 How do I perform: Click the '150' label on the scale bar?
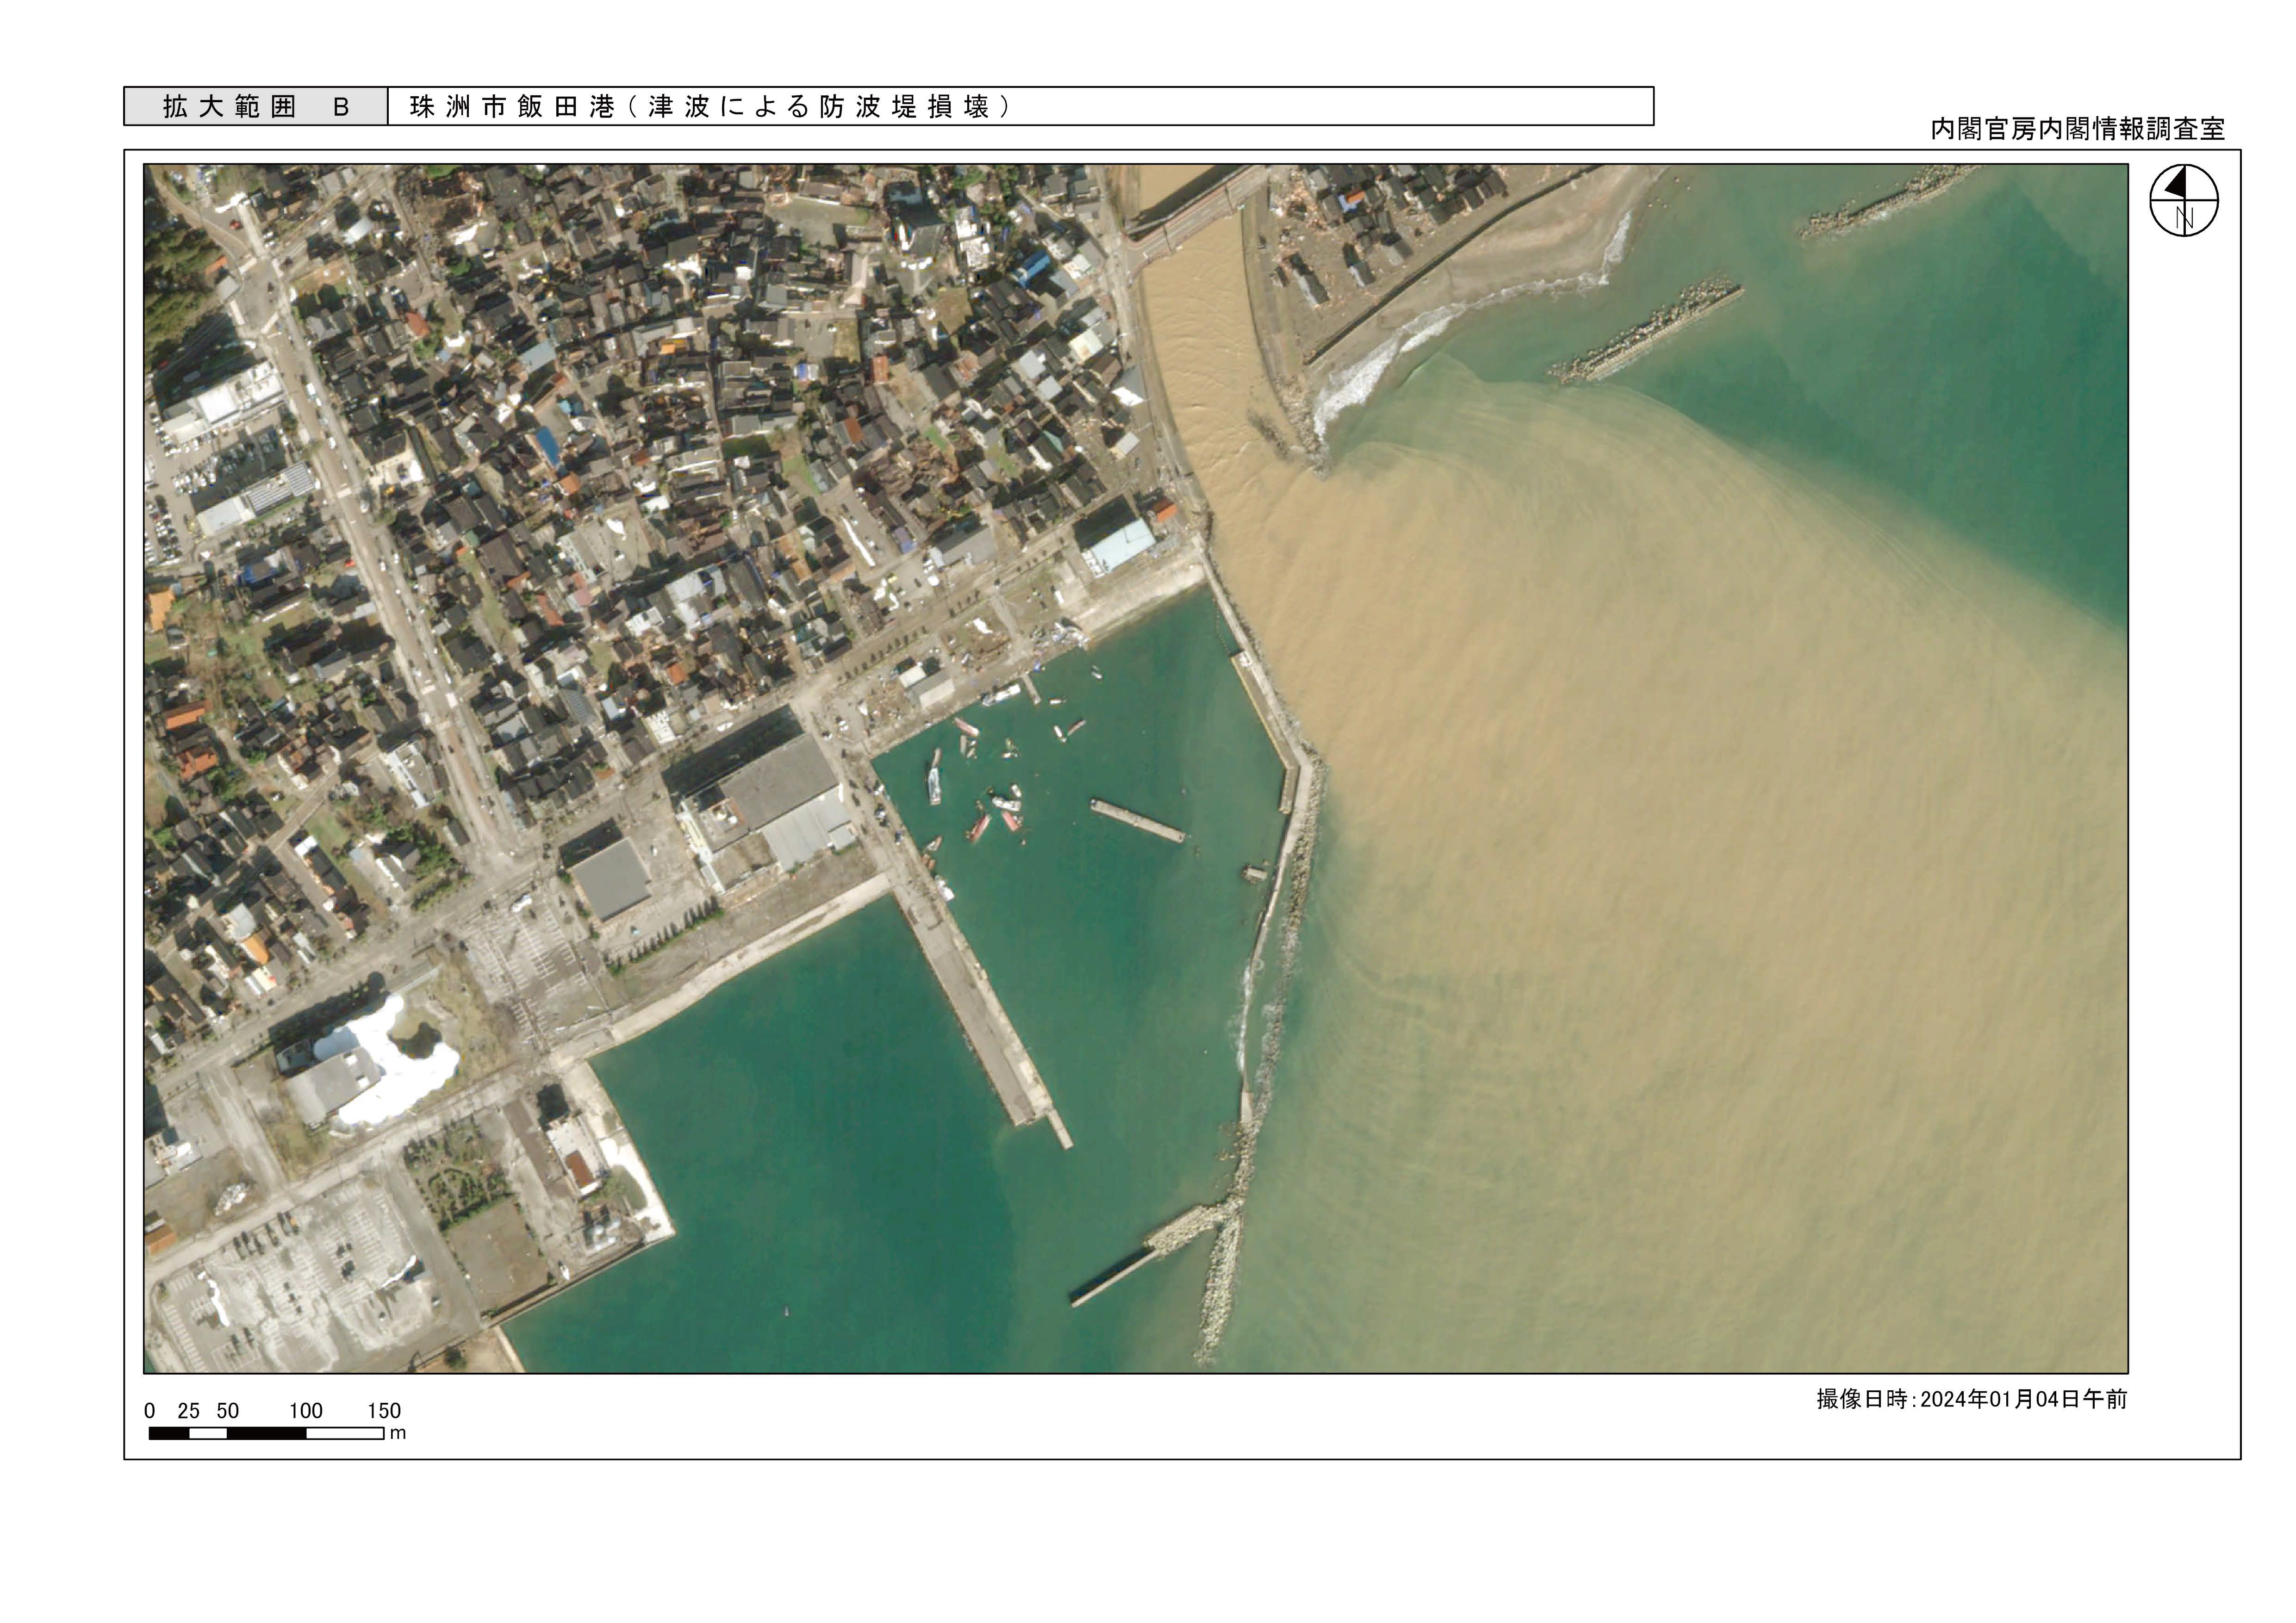[x=384, y=1411]
